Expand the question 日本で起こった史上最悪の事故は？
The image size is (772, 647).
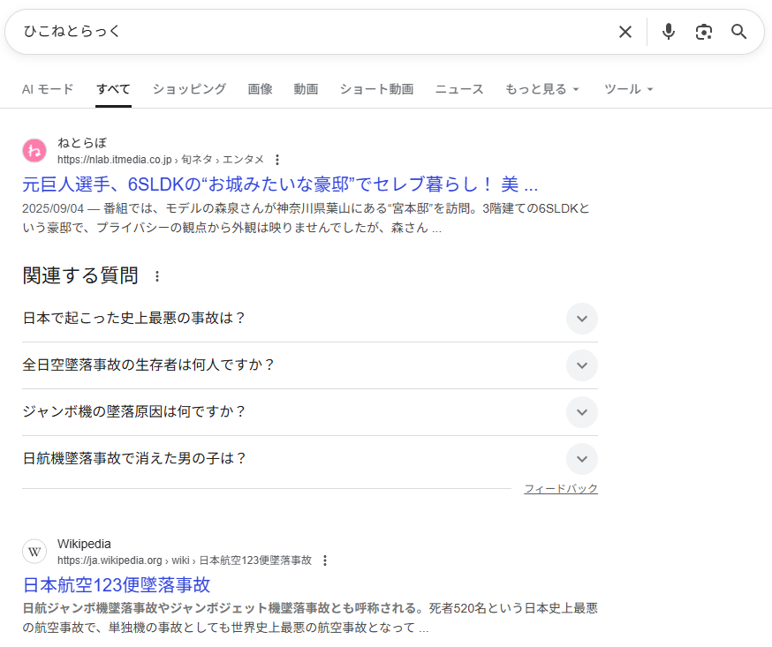pyautogui.click(x=581, y=319)
